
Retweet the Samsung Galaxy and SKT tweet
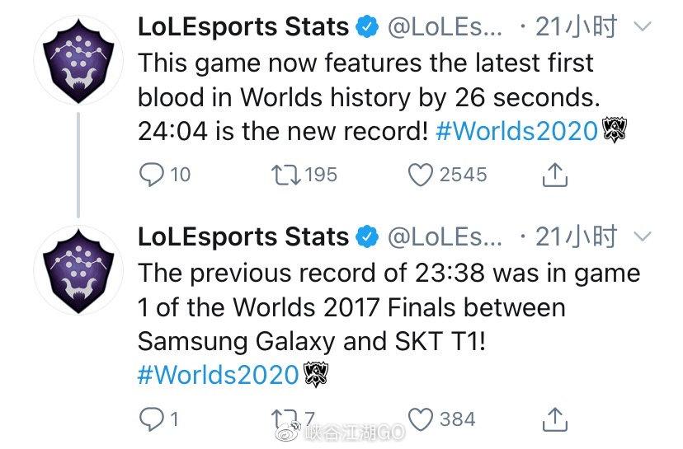[x=284, y=419]
